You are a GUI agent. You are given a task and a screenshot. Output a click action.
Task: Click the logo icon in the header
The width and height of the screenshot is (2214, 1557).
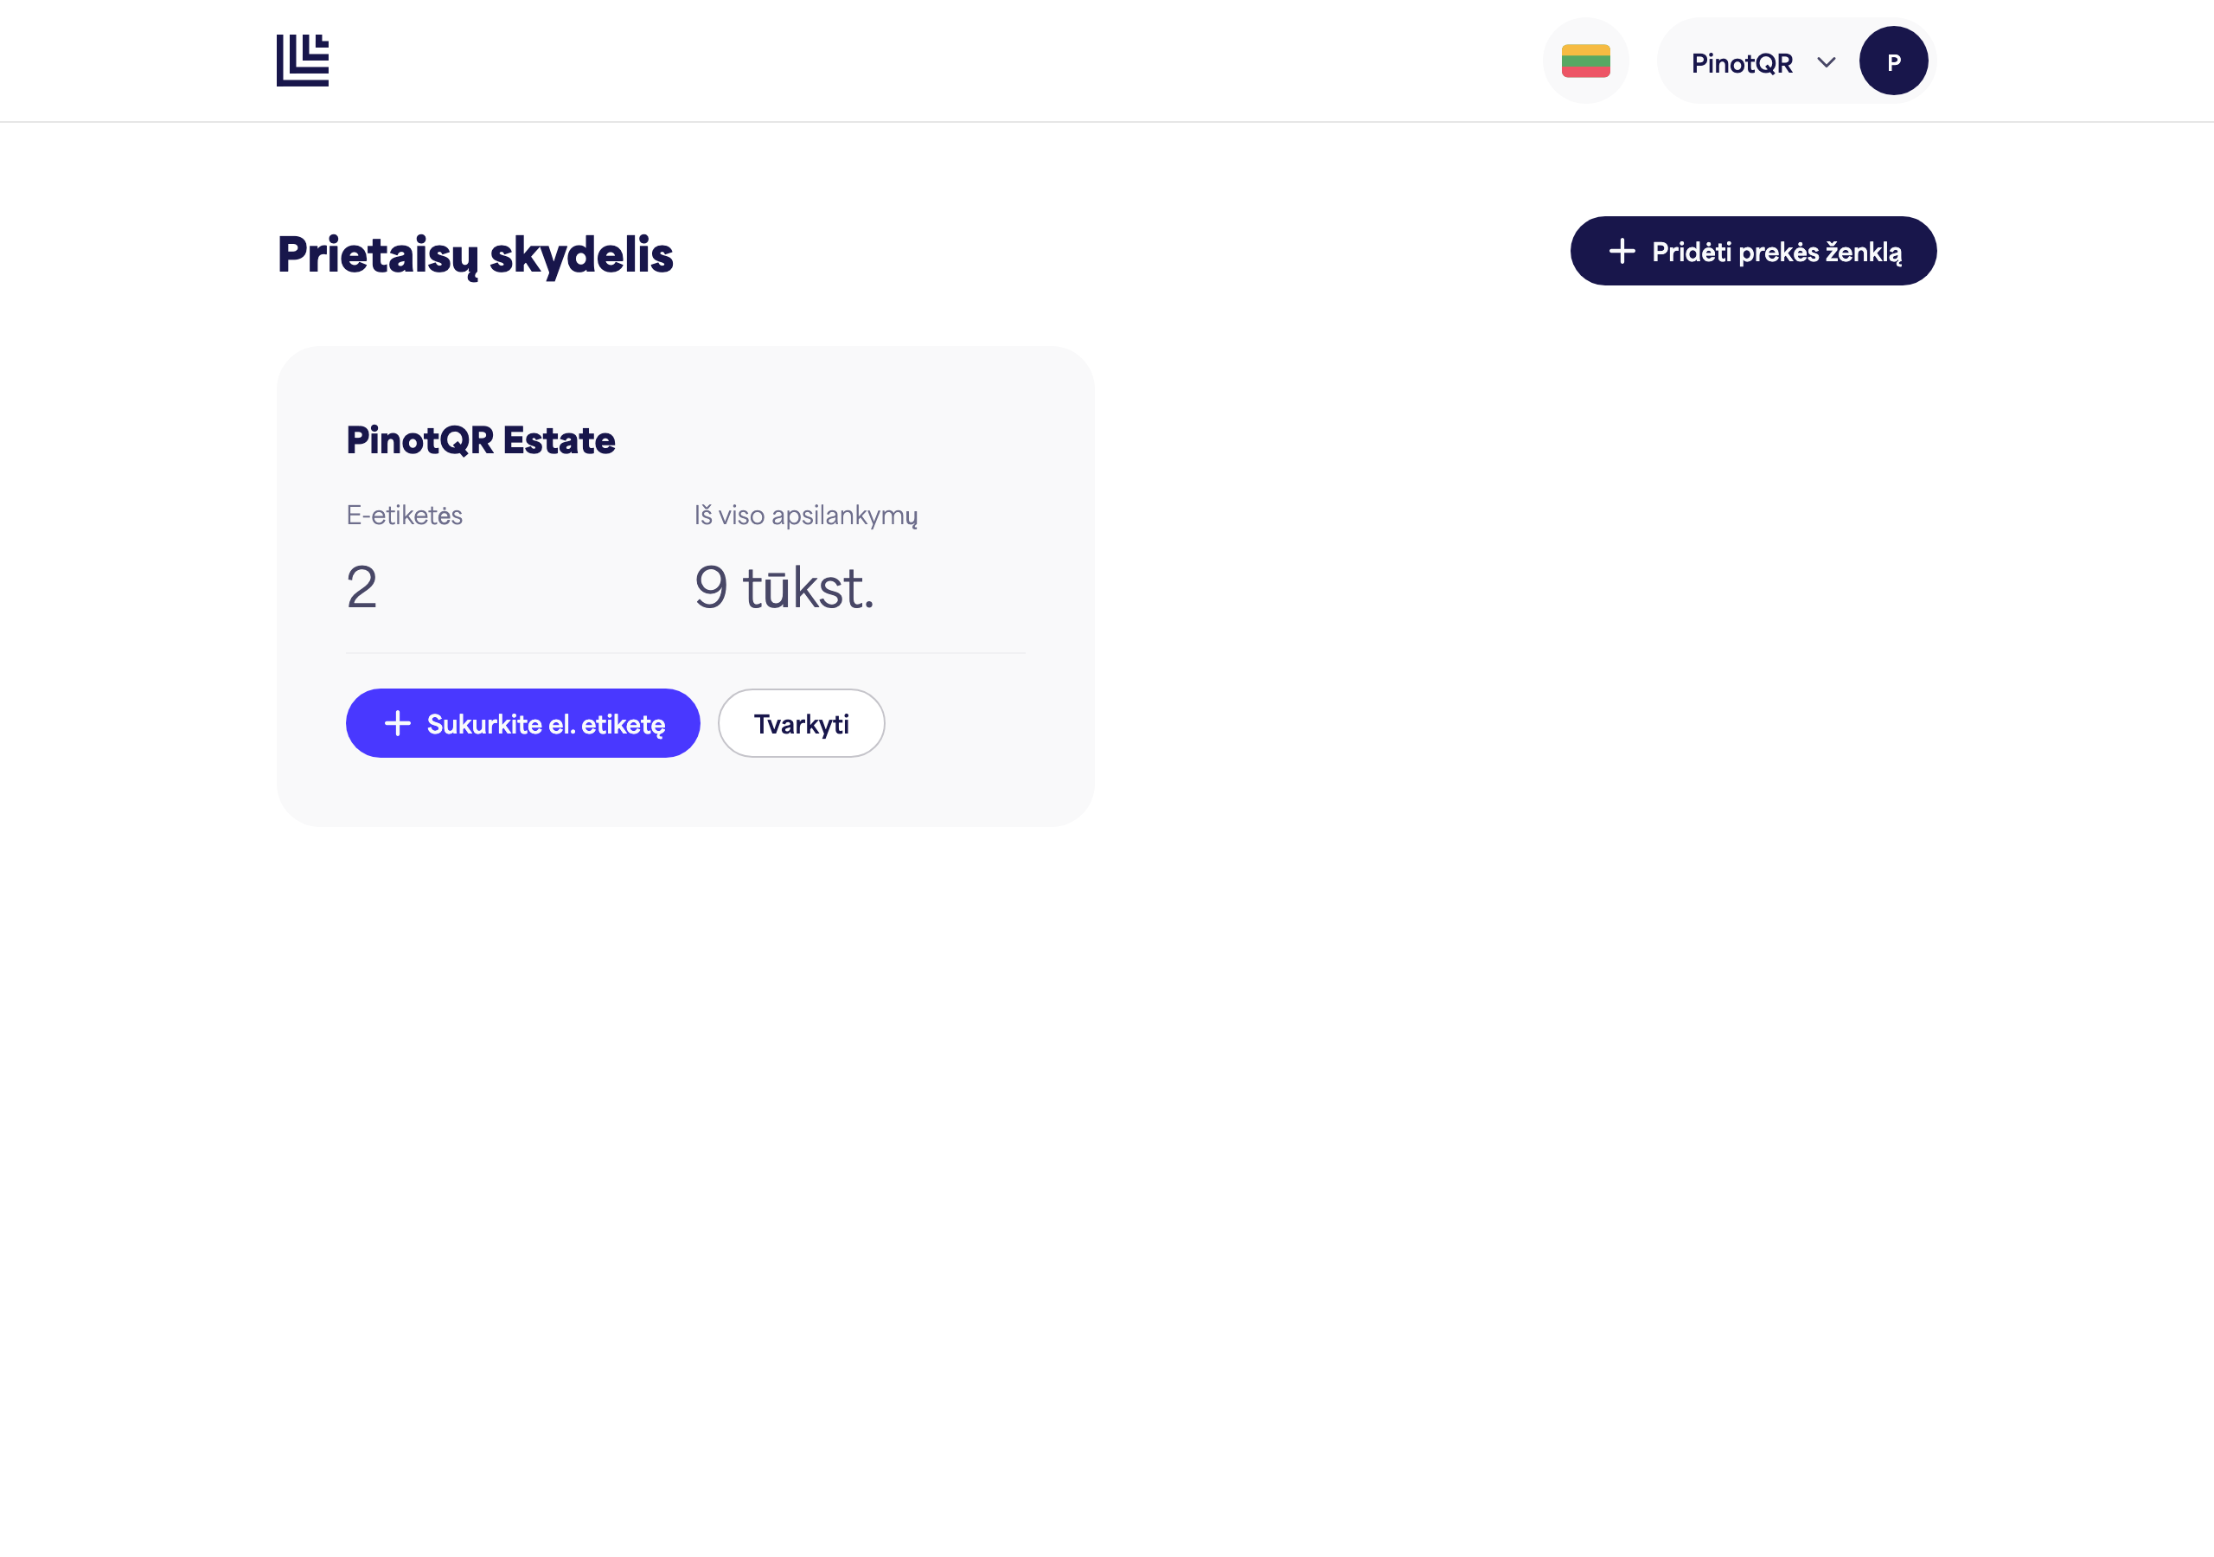click(x=303, y=61)
